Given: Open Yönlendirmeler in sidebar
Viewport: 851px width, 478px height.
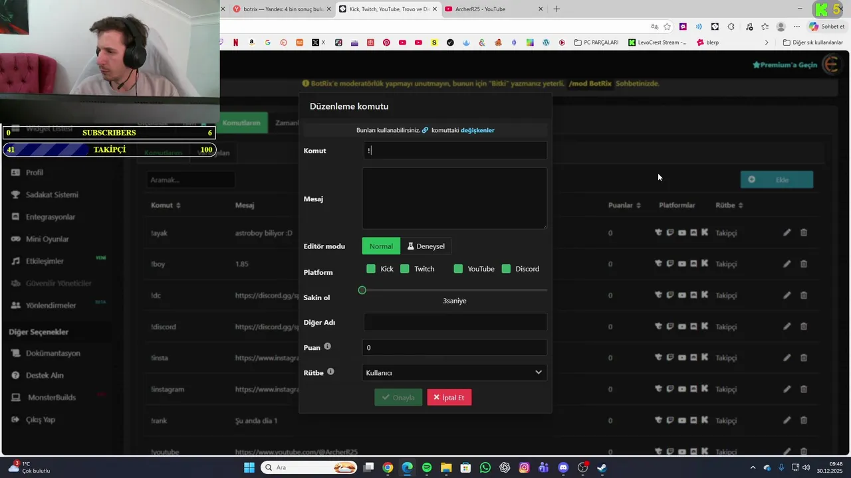Looking at the screenshot, I should point(51,305).
